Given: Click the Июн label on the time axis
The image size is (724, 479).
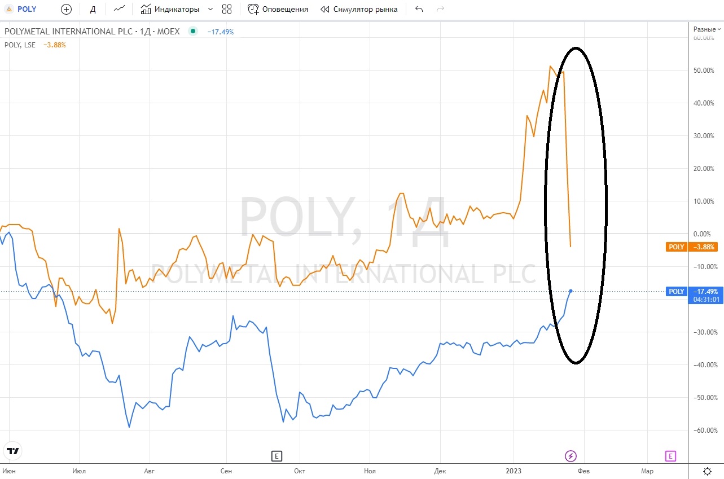Looking at the screenshot, I should [x=9, y=471].
